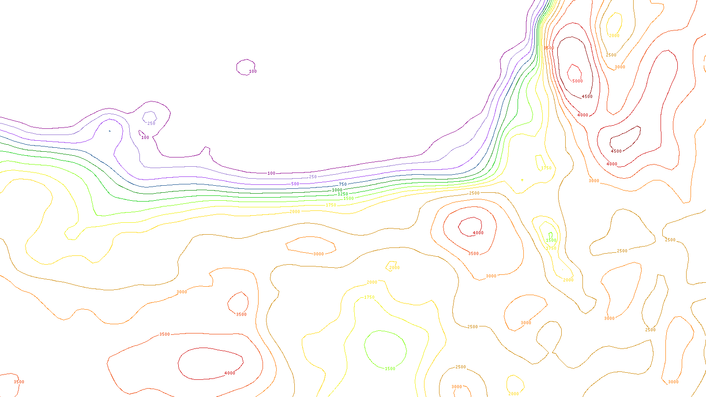Select the 2000 label just below that 1750 band label
Image resolution: width=706 pixels, height=397 pixels.
tap(295, 212)
